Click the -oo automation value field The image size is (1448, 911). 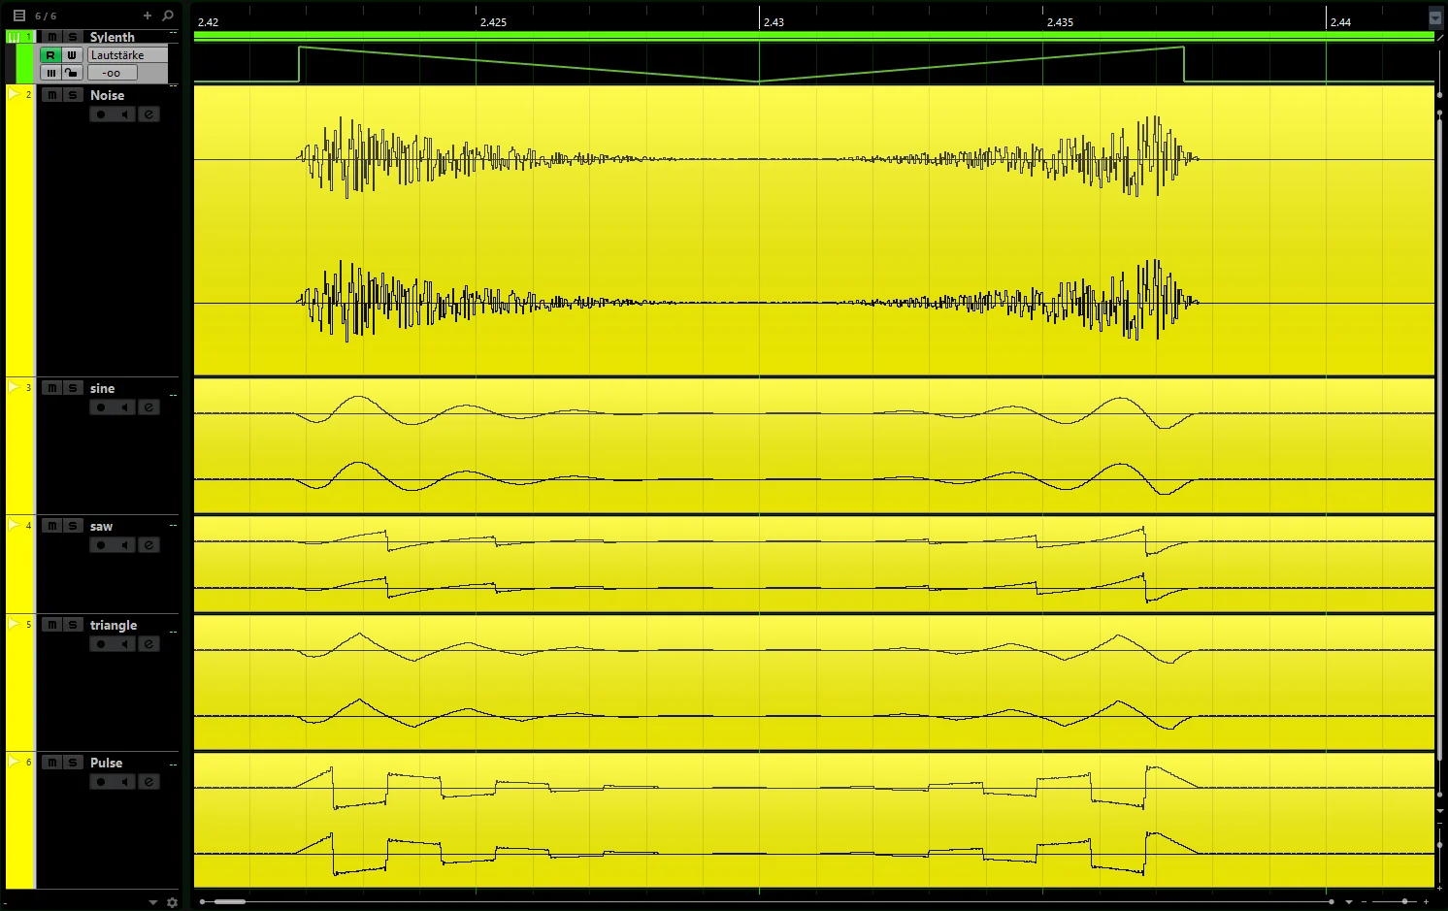click(x=113, y=73)
